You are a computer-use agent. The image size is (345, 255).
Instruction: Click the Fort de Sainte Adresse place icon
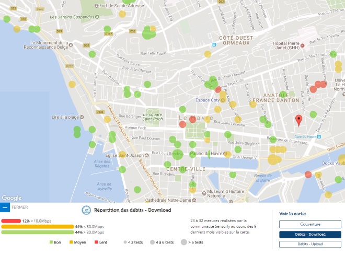(96, 6)
